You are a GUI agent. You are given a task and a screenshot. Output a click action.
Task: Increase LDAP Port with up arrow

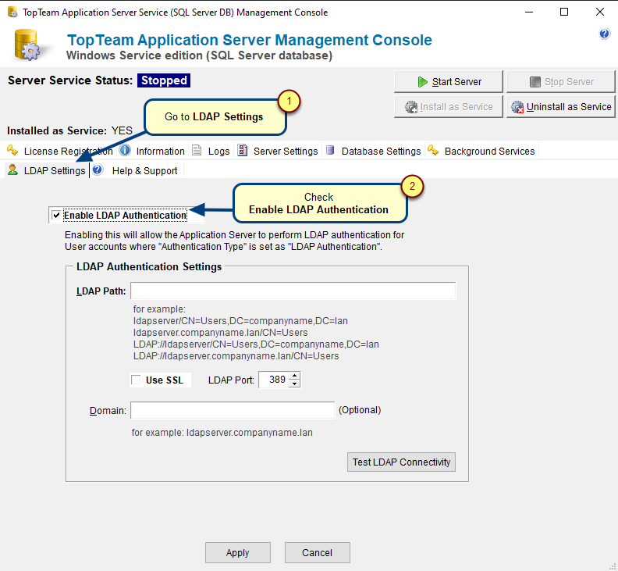(294, 376)
